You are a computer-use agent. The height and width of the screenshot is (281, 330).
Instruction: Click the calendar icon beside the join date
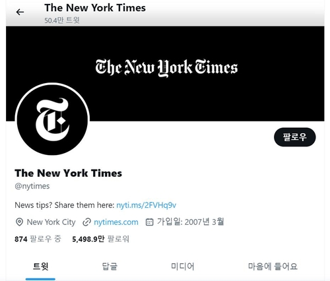coord(149,222)
